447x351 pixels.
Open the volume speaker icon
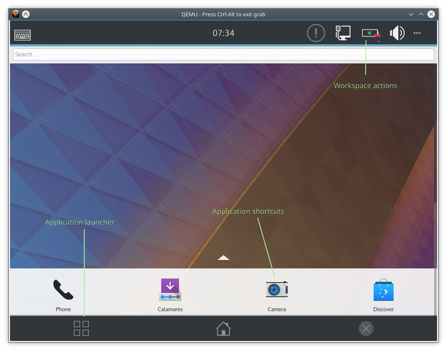397,33
